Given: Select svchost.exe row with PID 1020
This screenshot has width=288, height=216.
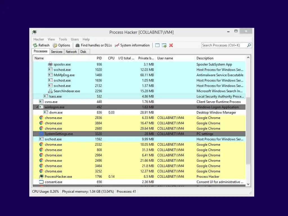Looking at the screenshot, I should tap(139, 69).
